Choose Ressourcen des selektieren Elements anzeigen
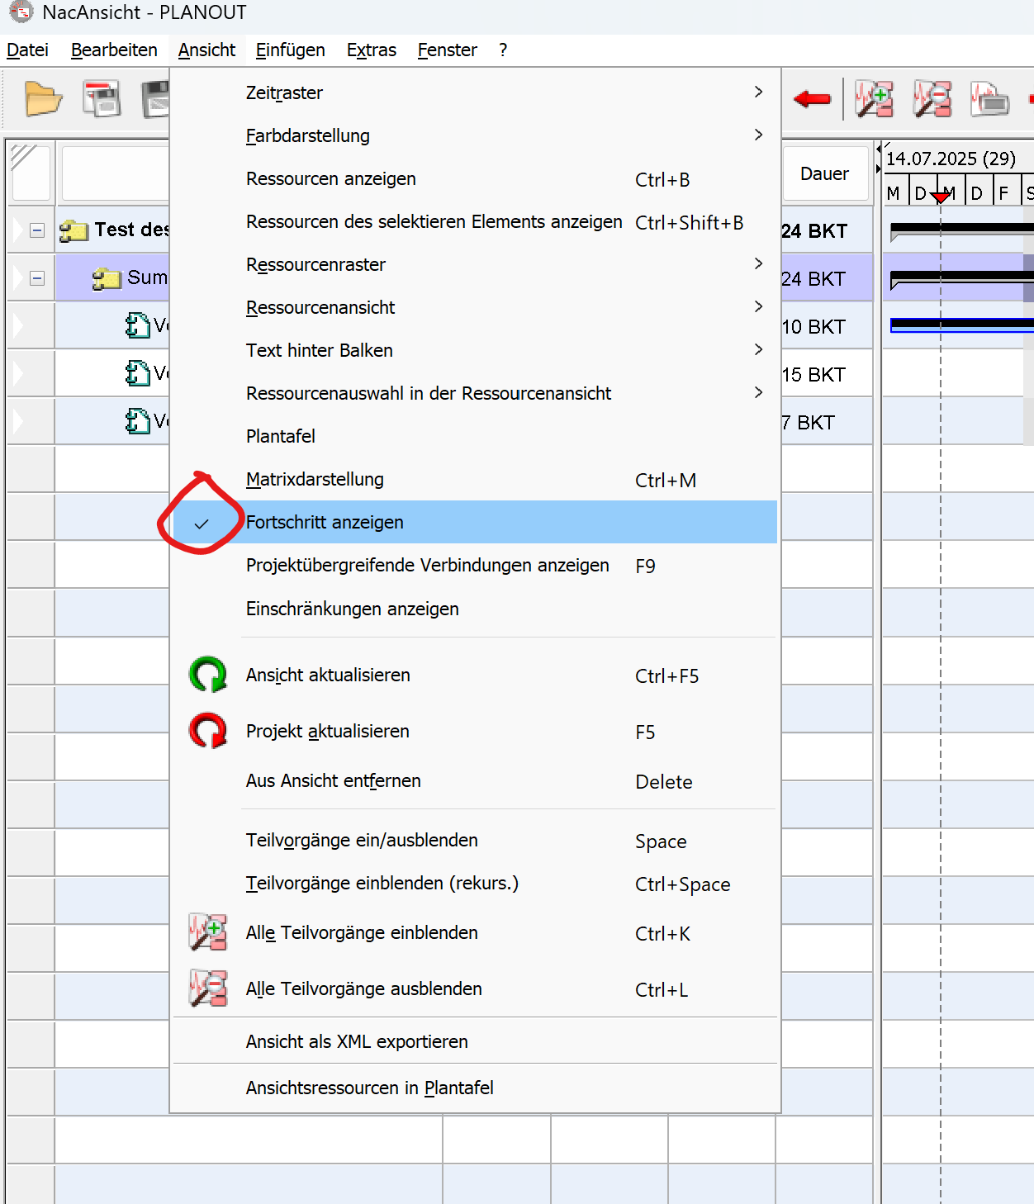This screenshot has height=1204, width=1034. (x=475, y=221)
